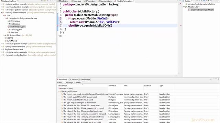Click the Errors group red icon
The image size is (220, 123).
coord(60,88)
